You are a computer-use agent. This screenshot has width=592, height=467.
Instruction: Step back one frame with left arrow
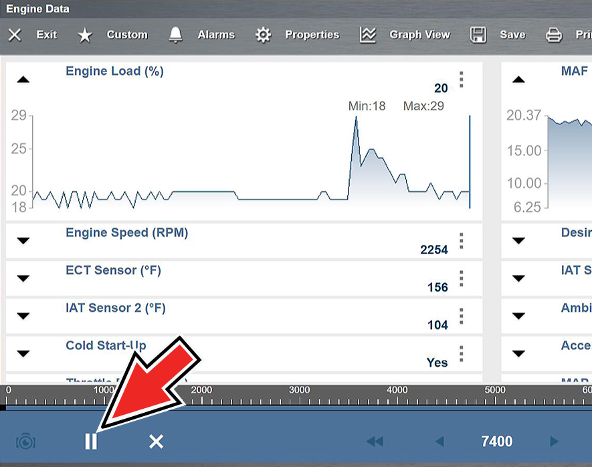439,442
